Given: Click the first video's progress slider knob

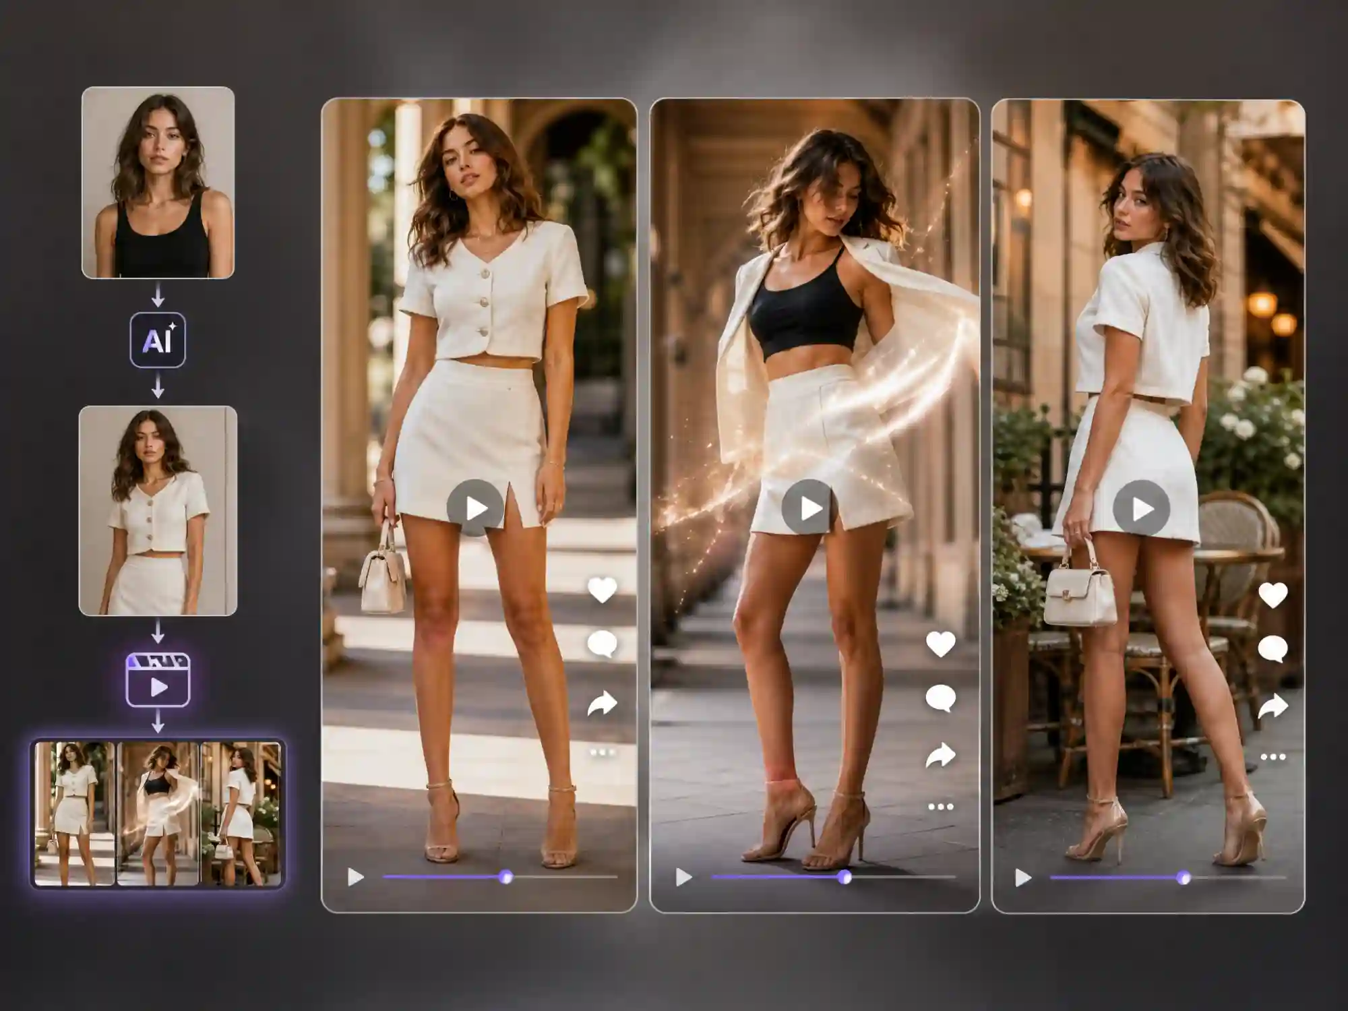Looking at the screenshot, I should (506, 877).
